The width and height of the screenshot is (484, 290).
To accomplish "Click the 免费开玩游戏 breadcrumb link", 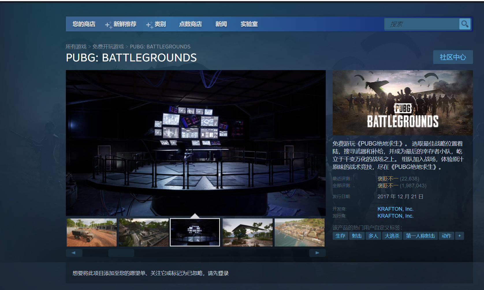I will 108,46.
